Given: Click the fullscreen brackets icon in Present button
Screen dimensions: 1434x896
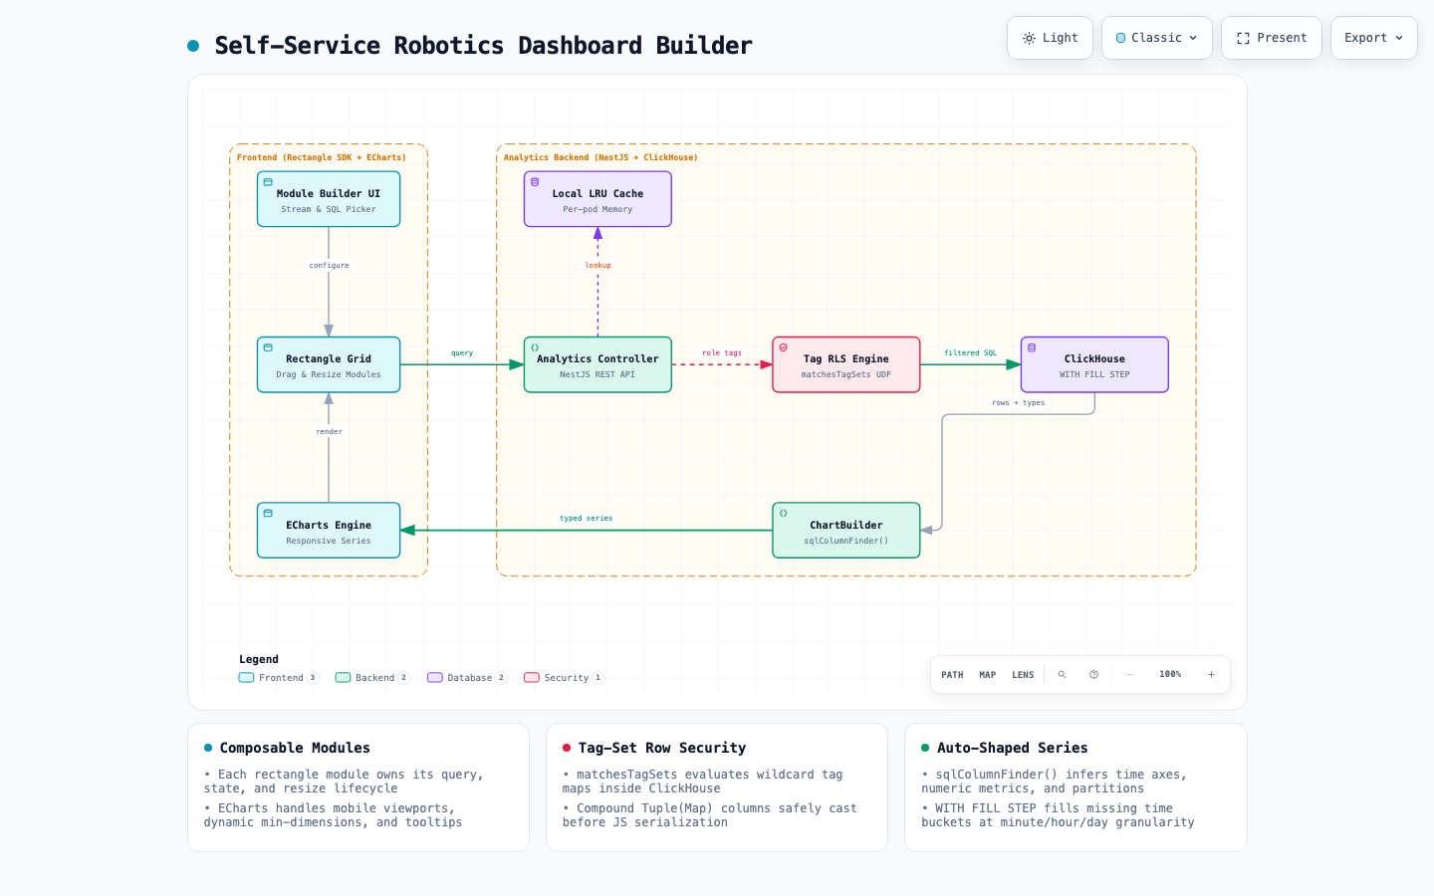Looking at the screenshot, I should (1243, 38).
